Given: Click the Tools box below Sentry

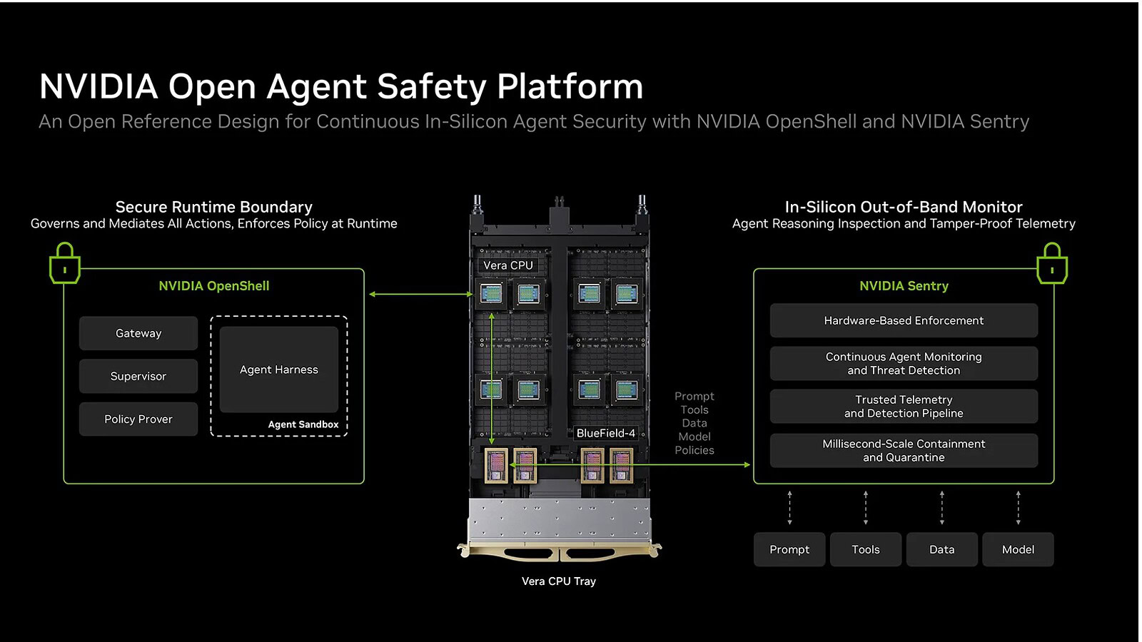Looking at the screenshot, I should pyautogui.click(x=866, y=549).
